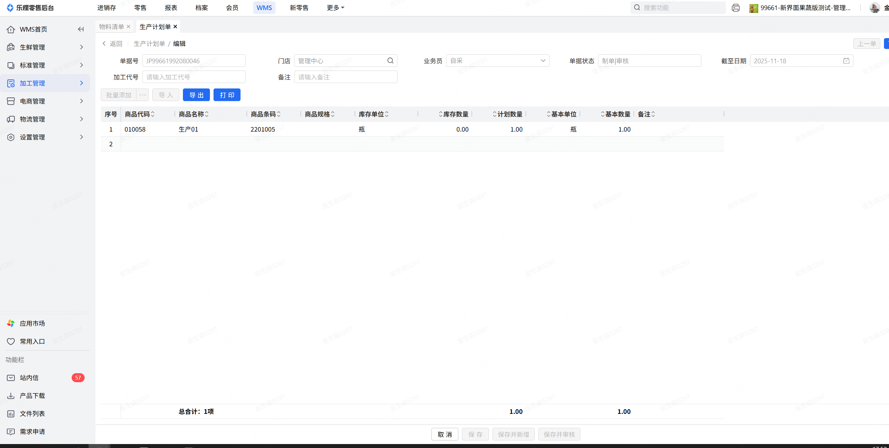Image resolution: width=889 pixels, height=448 pixels.
Task: Click the search magnifier in 门店 field
Action: 390,61
